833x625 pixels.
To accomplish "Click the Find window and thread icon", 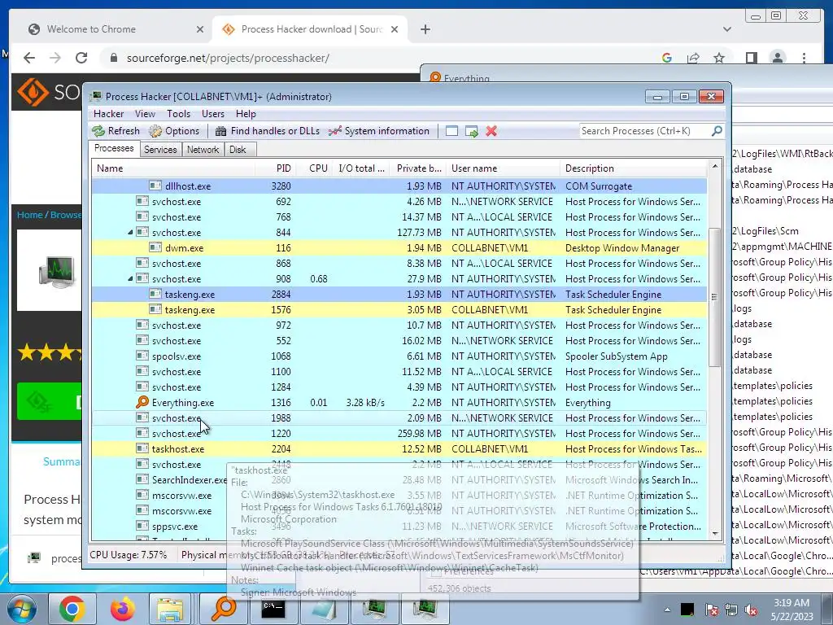I will (471, 131).
